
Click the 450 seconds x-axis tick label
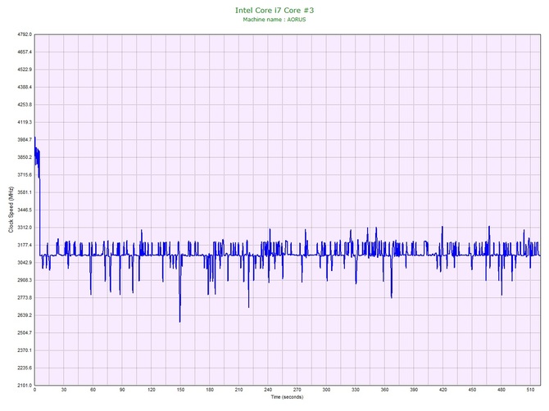(x=472, y=390)
